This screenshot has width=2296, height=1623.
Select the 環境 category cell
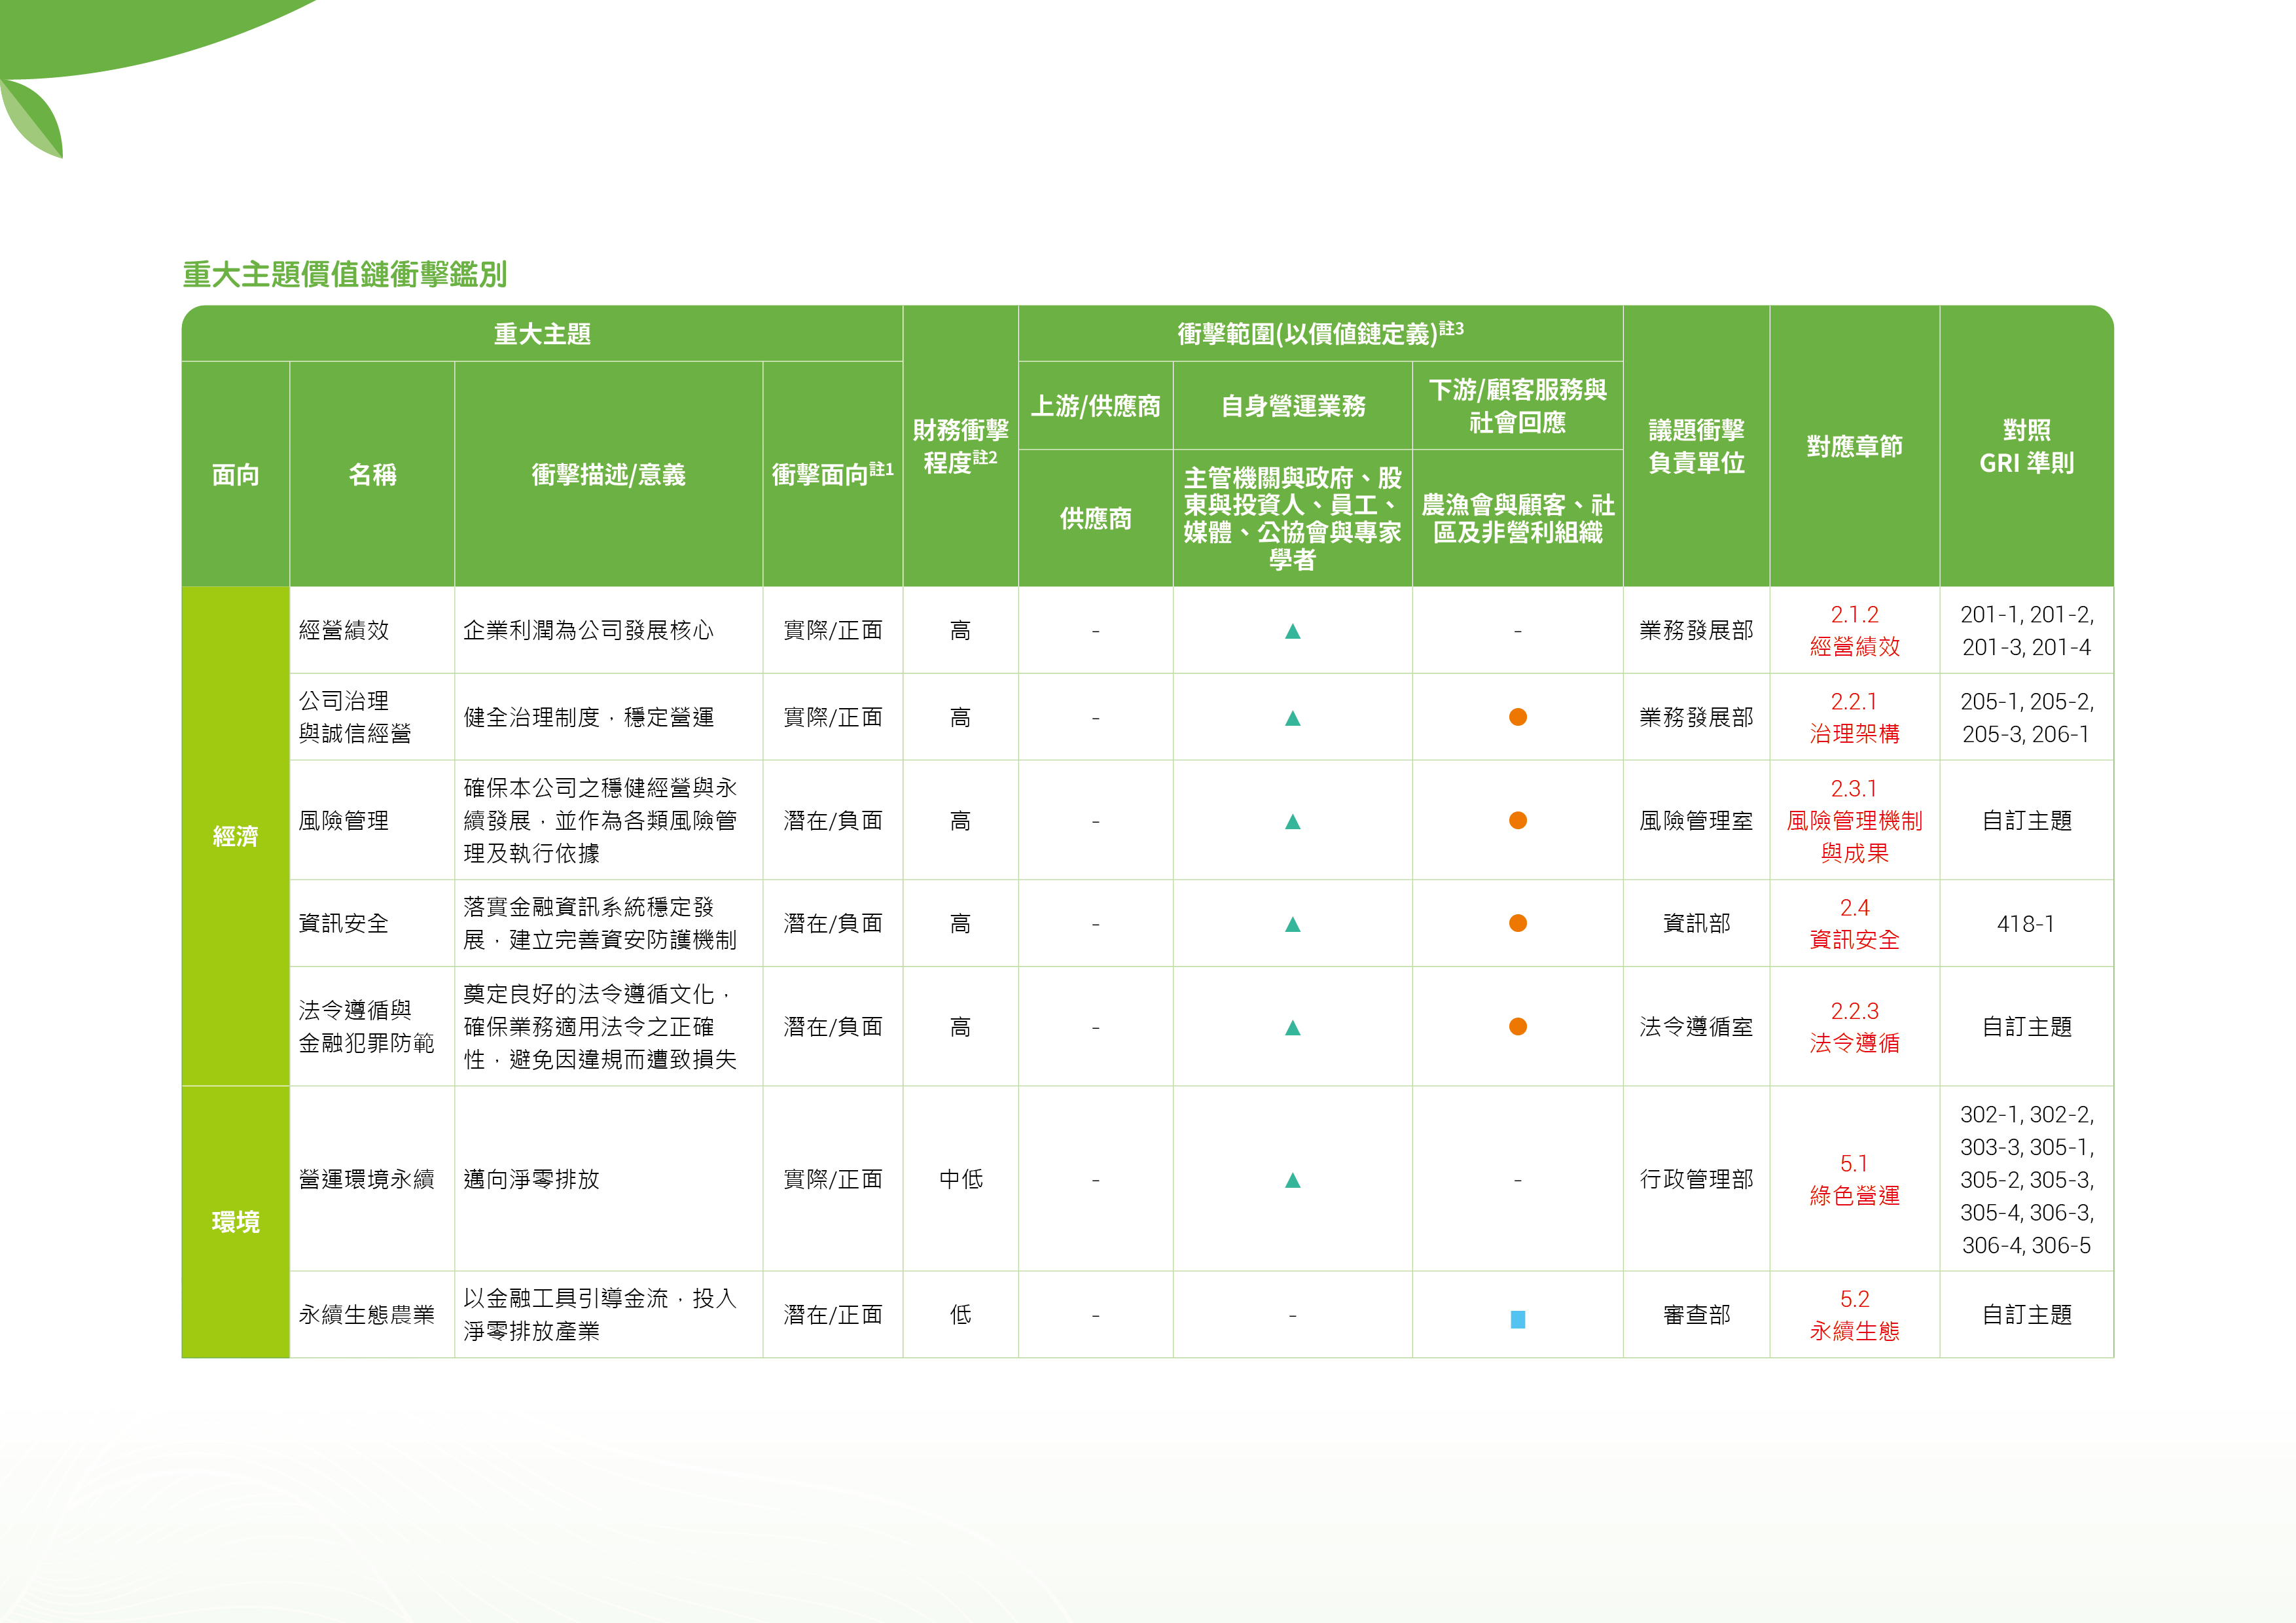[x=236, y=1222]
